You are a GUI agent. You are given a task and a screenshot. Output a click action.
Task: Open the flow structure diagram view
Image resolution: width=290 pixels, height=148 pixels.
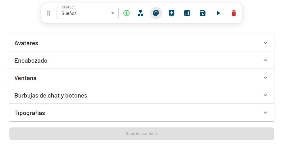click(140, 13)
